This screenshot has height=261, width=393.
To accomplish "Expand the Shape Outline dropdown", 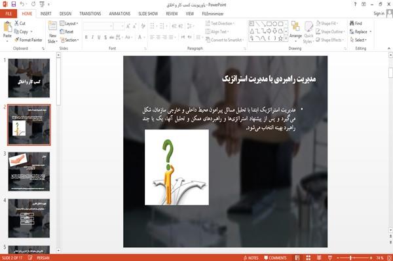I will click(x=330, y=31).
